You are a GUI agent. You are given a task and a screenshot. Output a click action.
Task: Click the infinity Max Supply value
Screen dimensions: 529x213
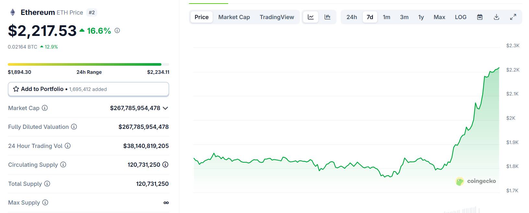(166, 203)
